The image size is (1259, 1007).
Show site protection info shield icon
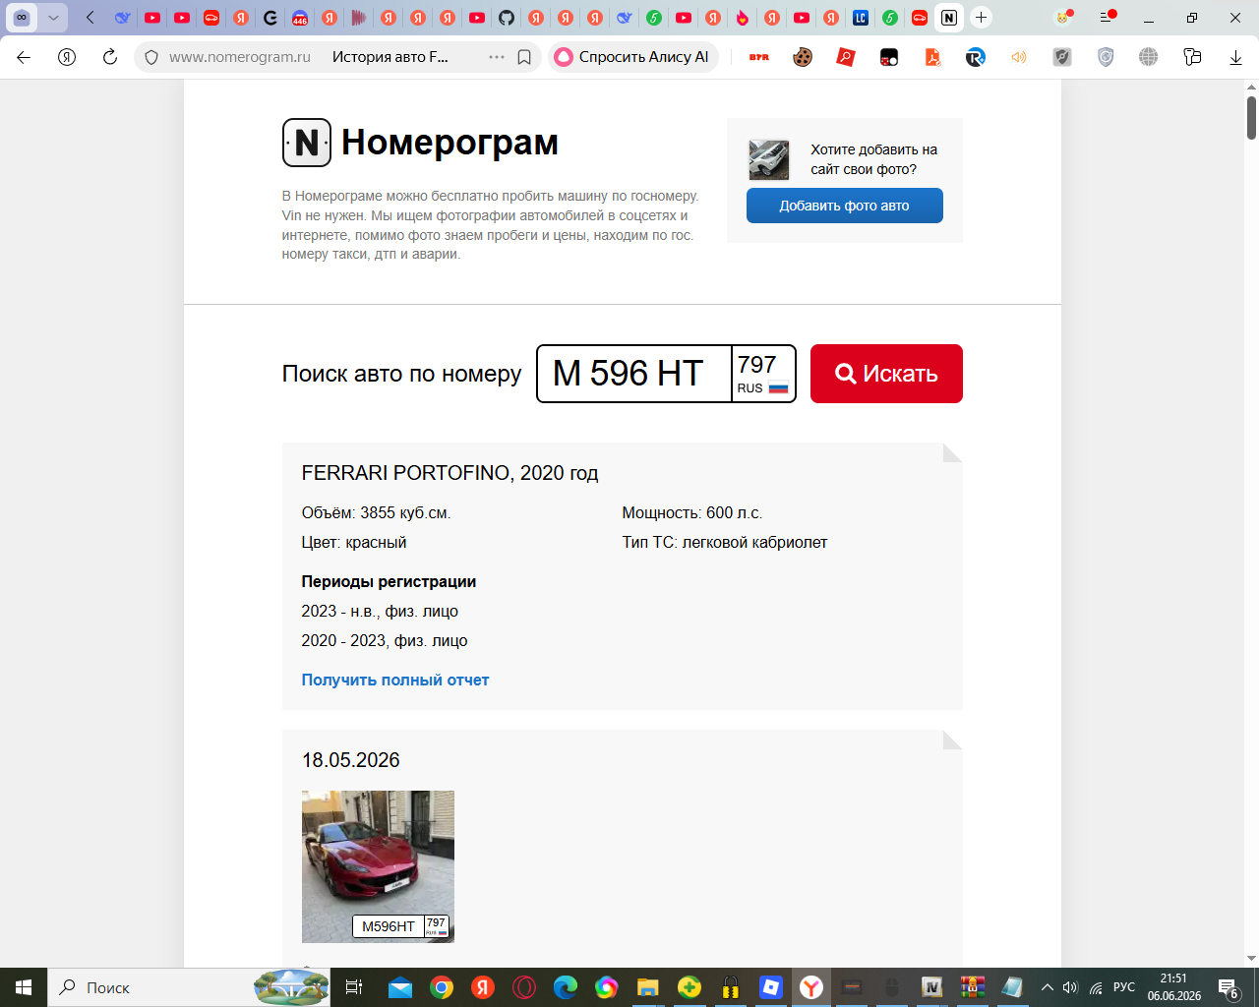click(151, 57)
